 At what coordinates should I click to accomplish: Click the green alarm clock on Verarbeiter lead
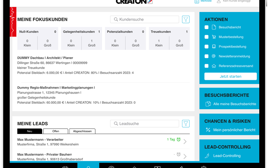[179, 139]
